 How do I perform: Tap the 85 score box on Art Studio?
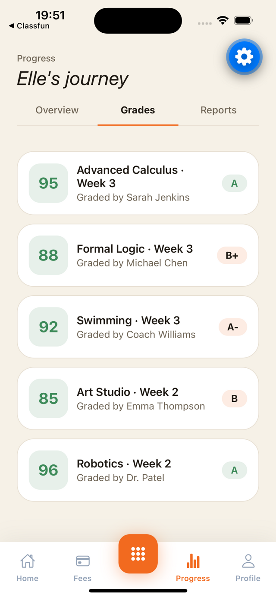point(48,398)
